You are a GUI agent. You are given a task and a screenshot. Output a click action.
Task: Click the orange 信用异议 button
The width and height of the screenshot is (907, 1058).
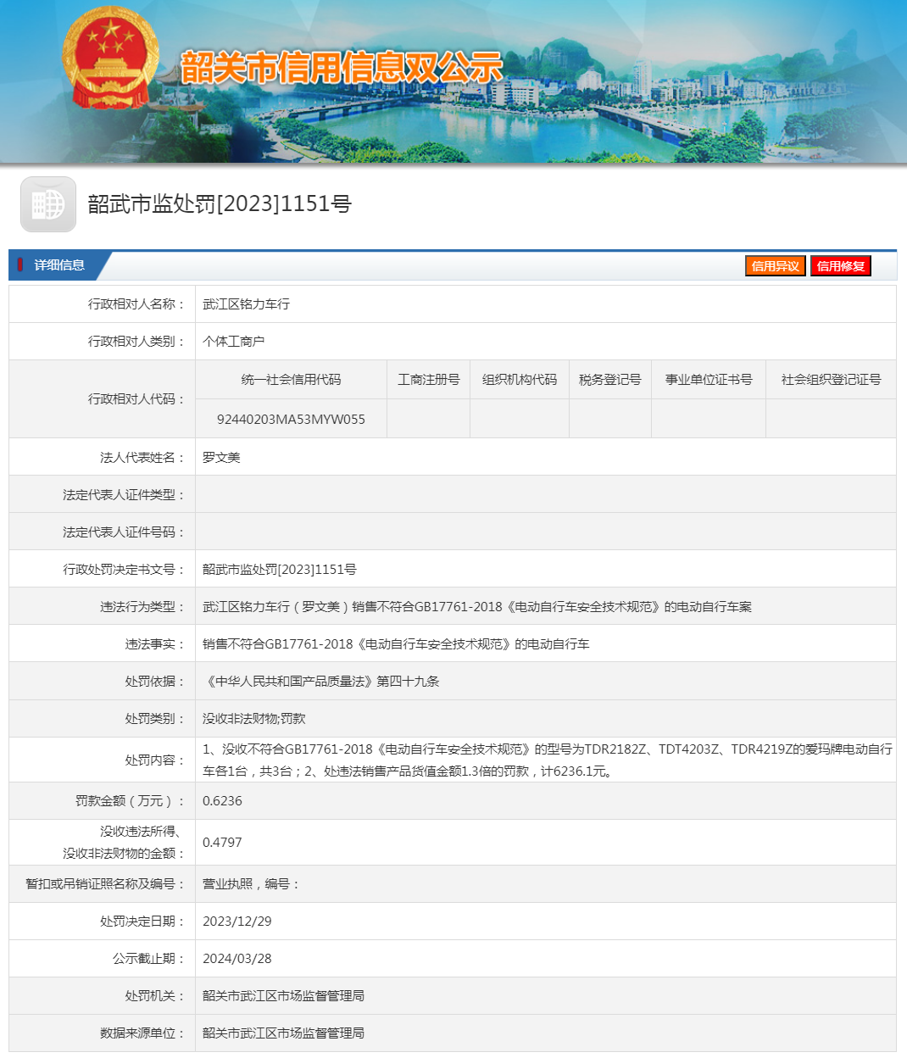[x=775, y=266]
